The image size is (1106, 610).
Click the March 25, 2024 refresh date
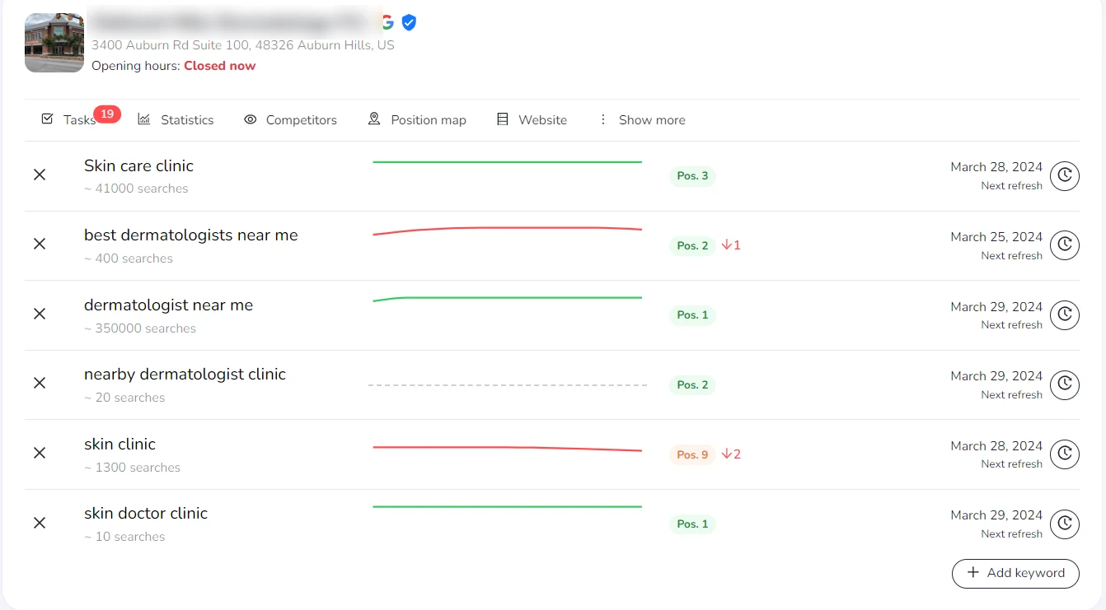[x=996, y=237]
